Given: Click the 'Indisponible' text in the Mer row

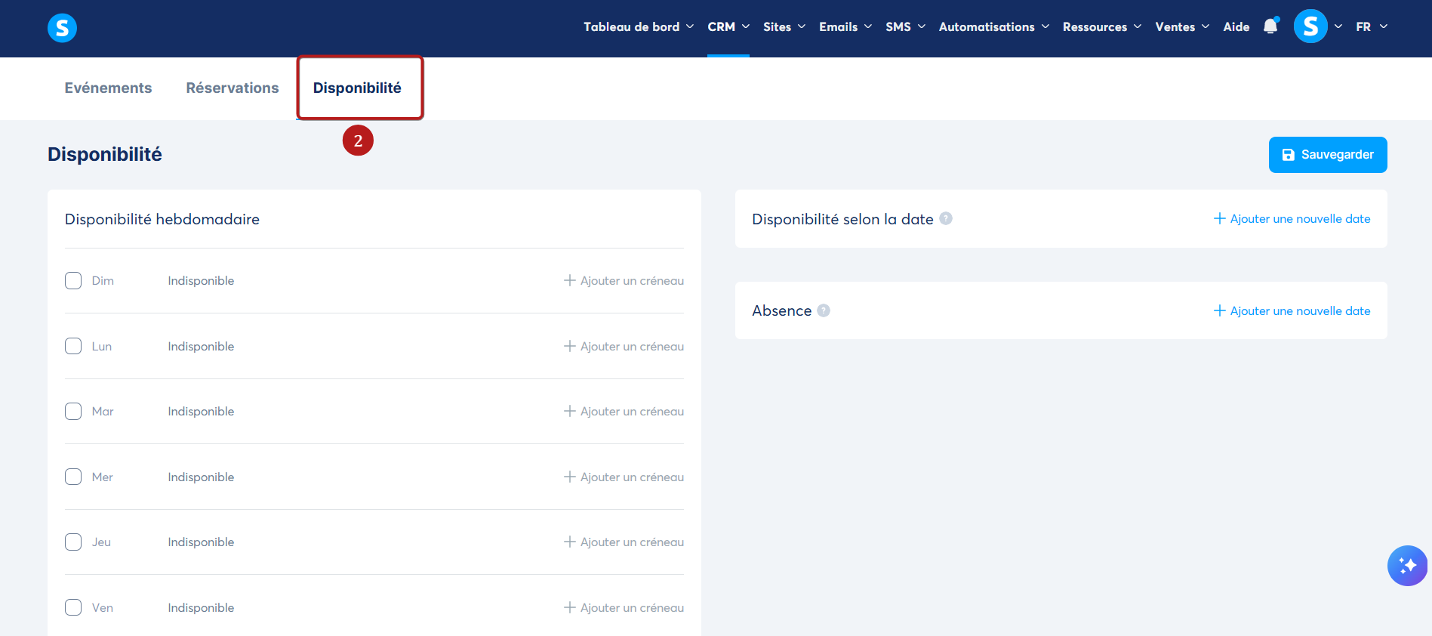Looking at the screenshot, I should coord(201,477).
